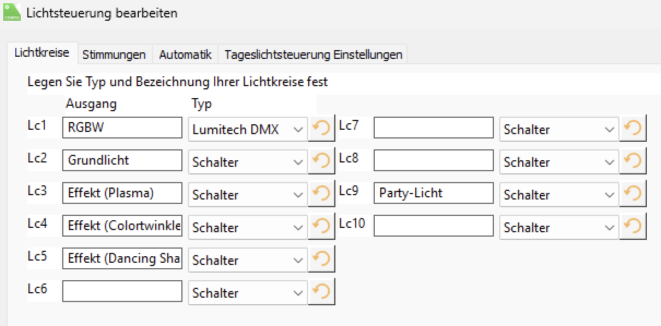Reset the Lc2 Grundlicht circuit
This screenshot has width=661, height=326.
coord(321,161)
